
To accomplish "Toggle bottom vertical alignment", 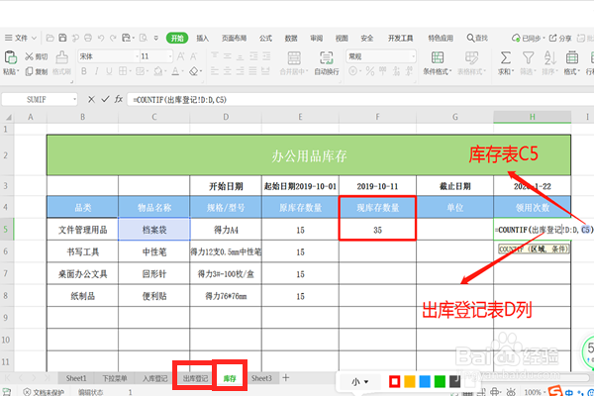I will click(x=240, y=56).
